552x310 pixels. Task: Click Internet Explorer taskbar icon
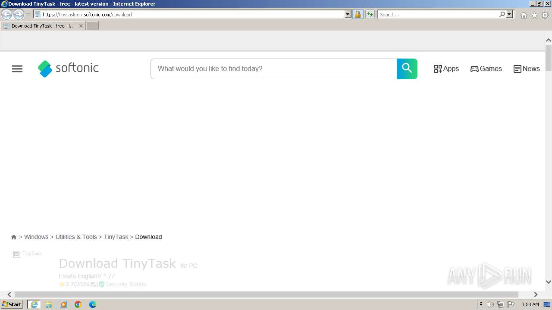tap(34, 304)
